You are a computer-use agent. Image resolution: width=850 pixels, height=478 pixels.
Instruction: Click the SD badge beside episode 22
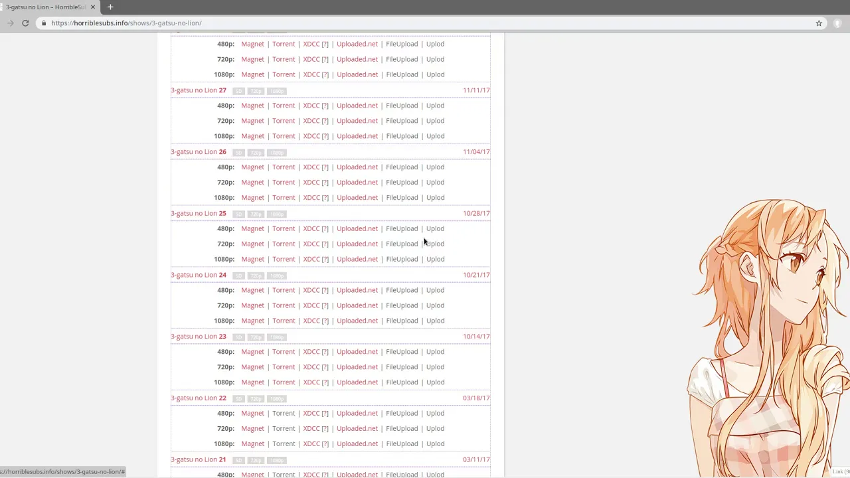(x=238, y=399)
